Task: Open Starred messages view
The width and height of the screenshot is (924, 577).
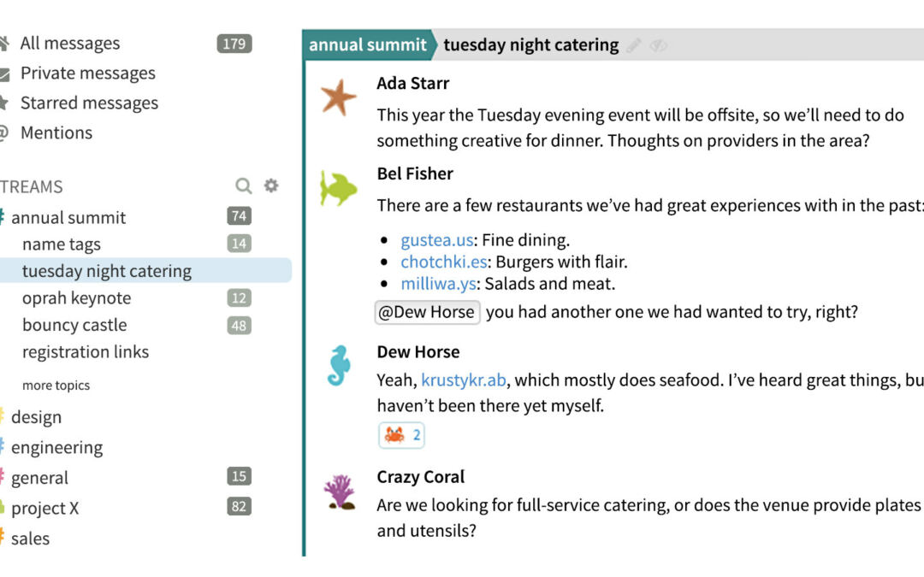Action: point(89,103)
